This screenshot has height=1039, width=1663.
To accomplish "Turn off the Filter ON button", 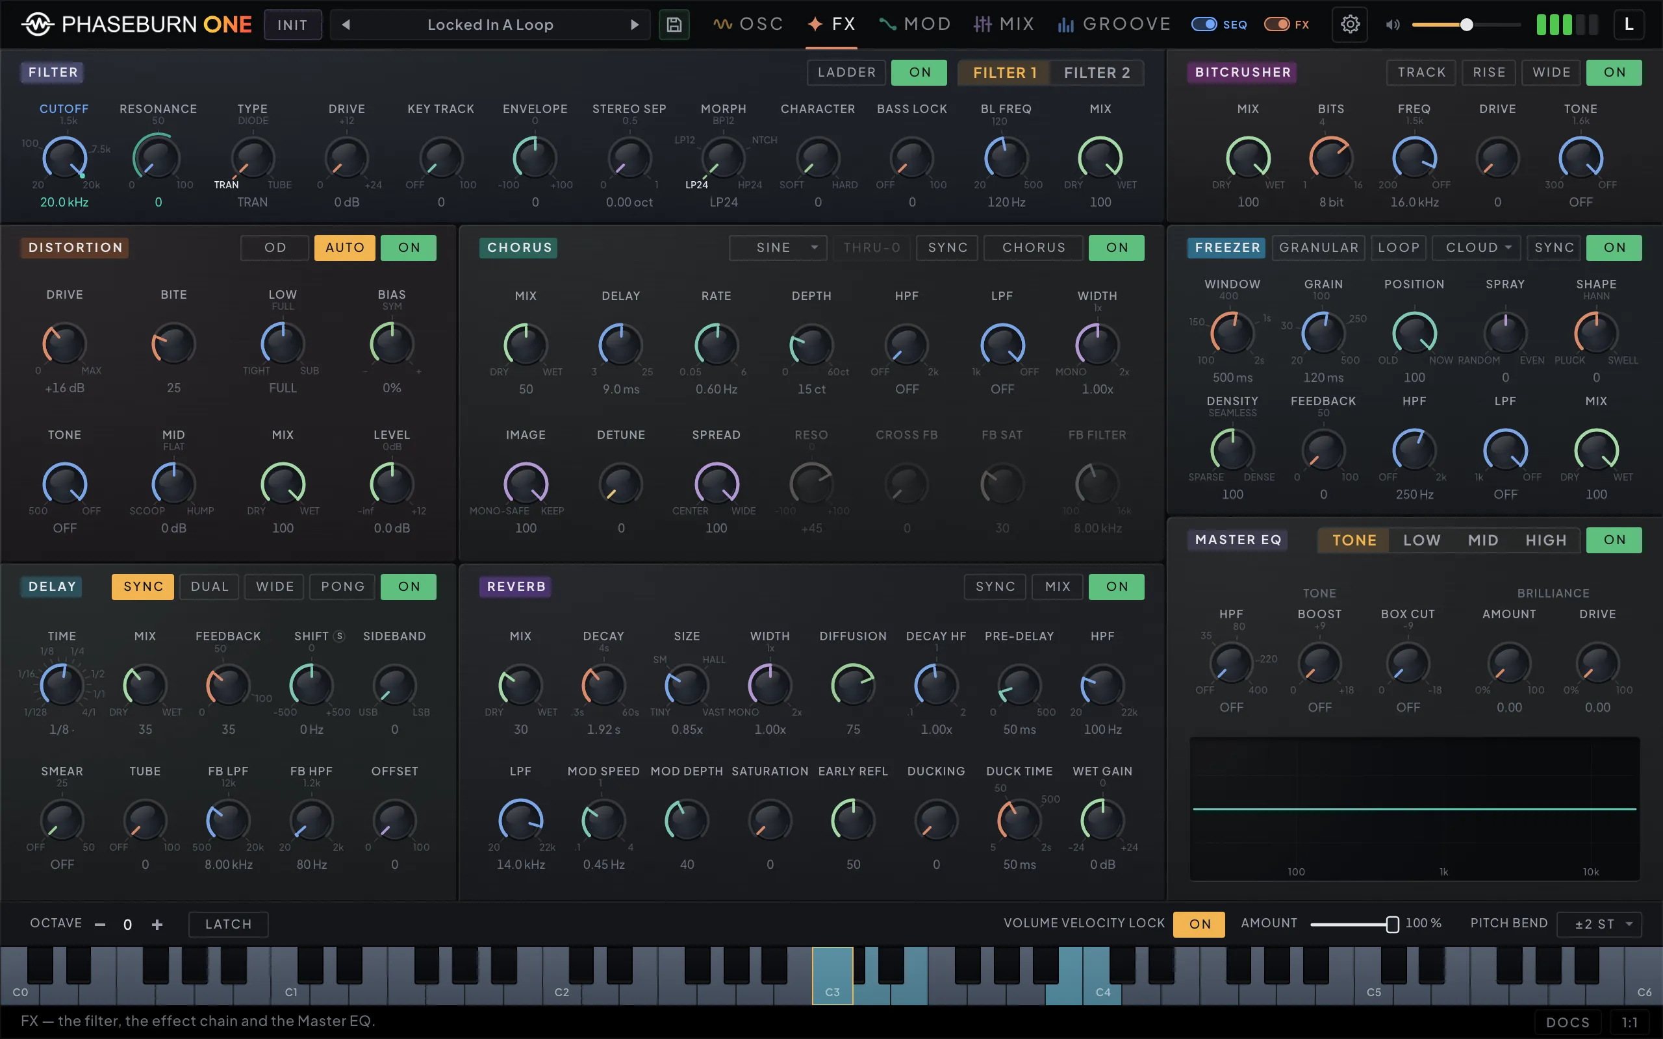I will 919,72.
